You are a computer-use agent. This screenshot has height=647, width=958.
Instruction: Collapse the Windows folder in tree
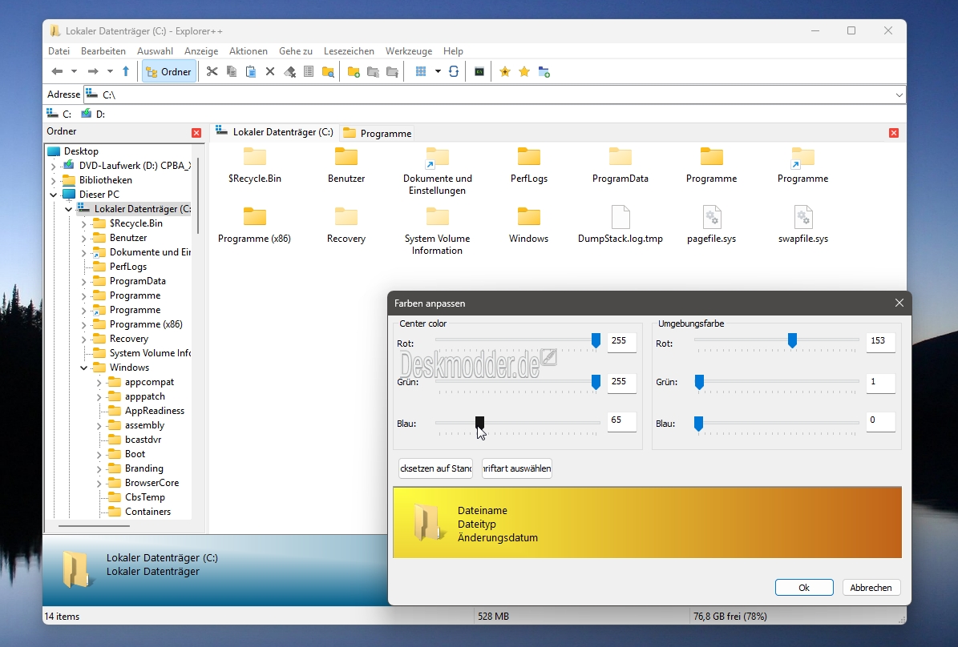pyautogui.click(x=83, y=368)
